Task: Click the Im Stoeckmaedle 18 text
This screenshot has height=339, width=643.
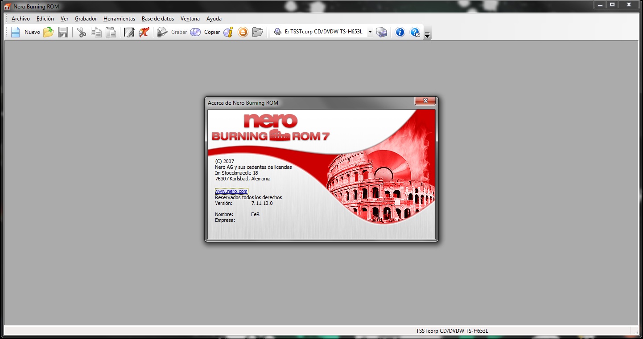Action: tap(236, 173)
